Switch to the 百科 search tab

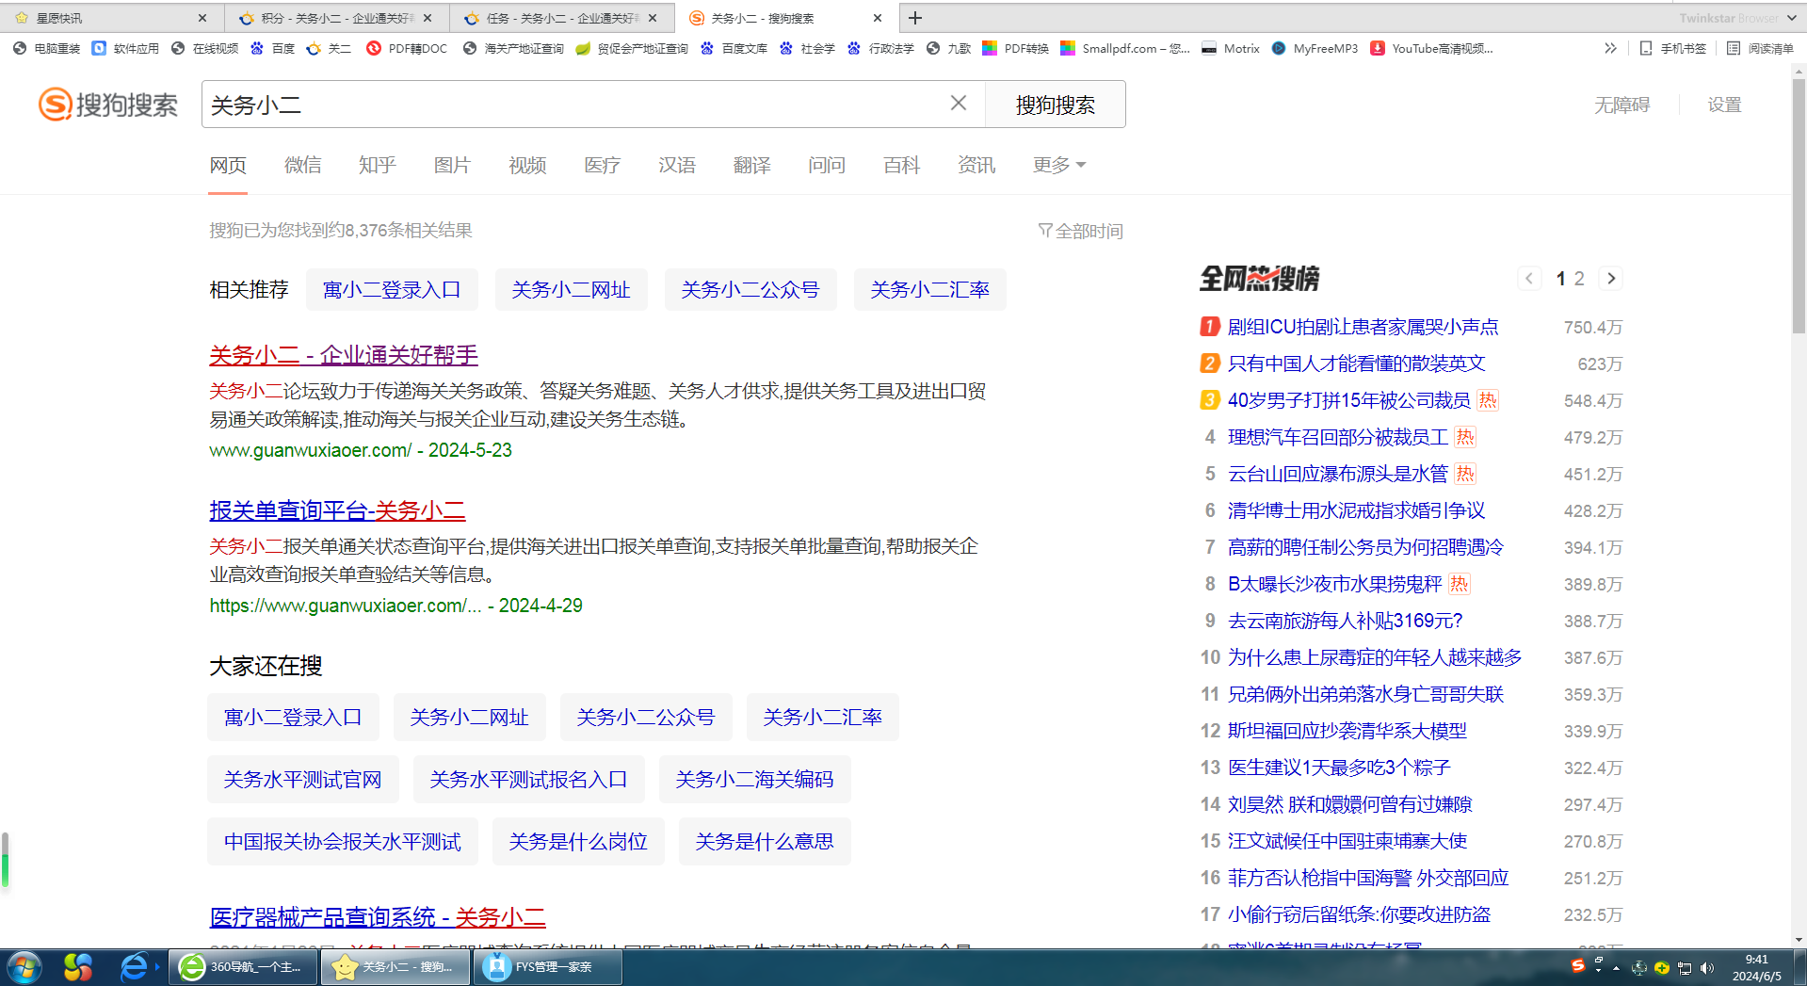click(901, 165)
